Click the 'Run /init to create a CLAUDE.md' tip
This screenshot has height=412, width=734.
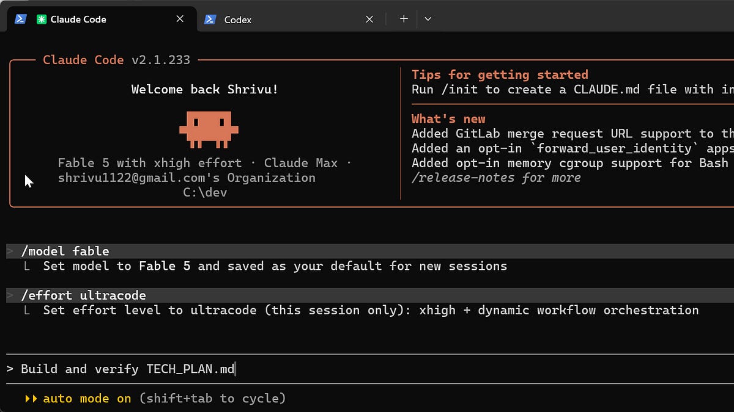tap(573, 89)
